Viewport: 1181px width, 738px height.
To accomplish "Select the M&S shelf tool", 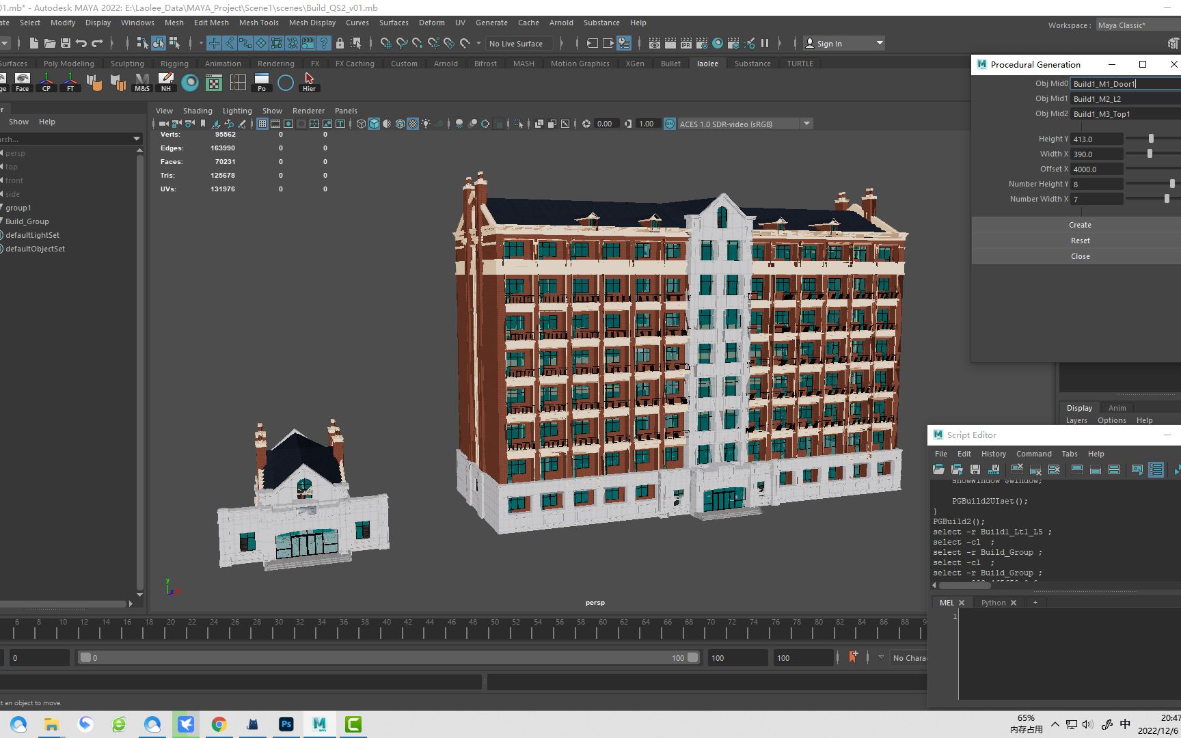I will click(x=141, y=82).
